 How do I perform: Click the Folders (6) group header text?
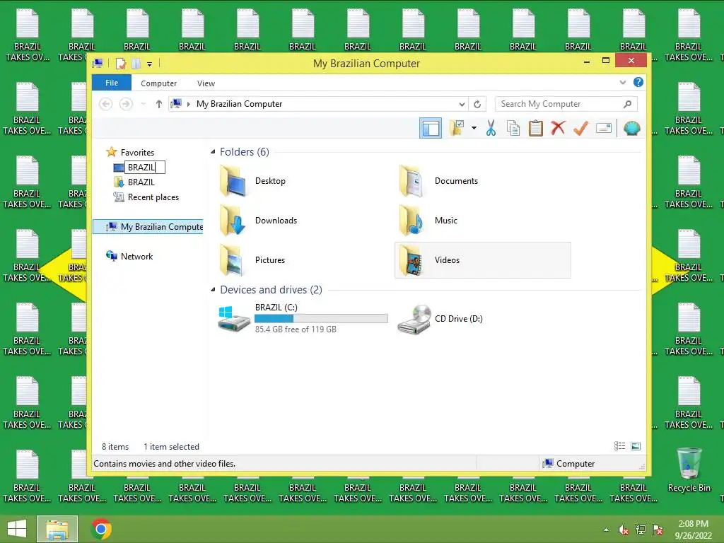(x=244, y=152)
